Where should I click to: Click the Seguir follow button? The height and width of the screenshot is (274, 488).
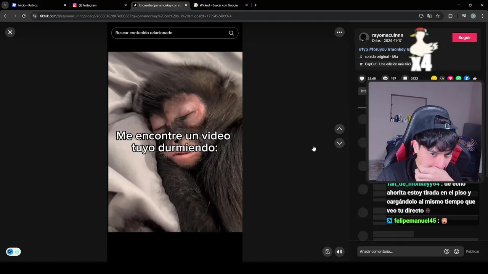point(464,37)
